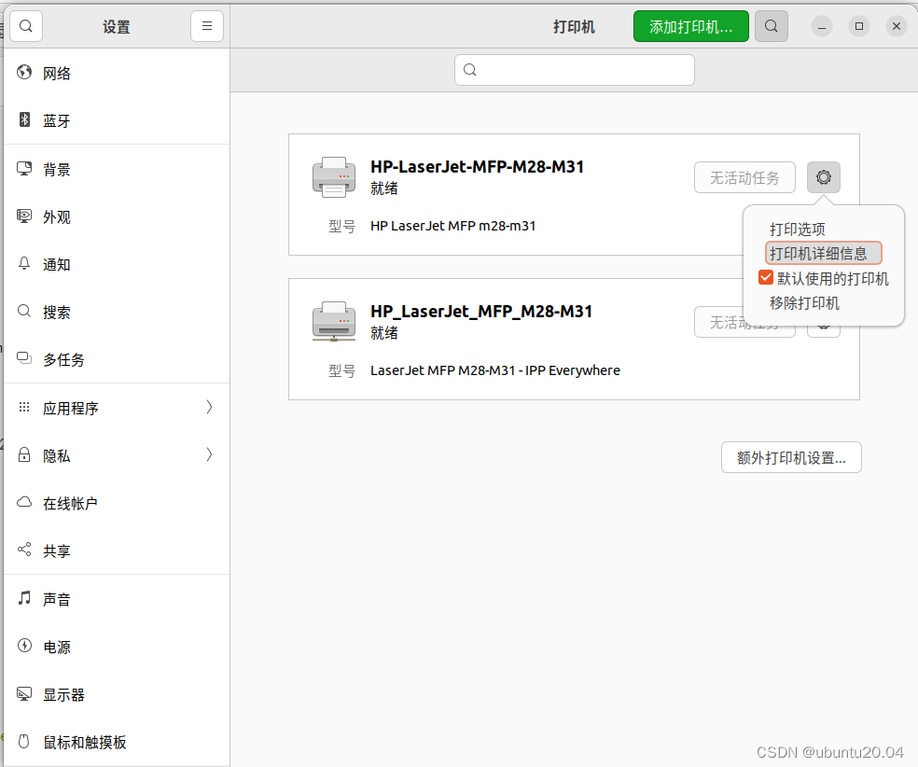The width and height of the screenshot is (918, 767).
Task: Click 无活动任务 button for HP-LaserJet-MFP-M28-M31
Action: pos(744,177)
